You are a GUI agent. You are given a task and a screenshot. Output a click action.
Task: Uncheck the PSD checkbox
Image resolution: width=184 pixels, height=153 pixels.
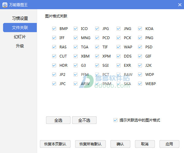pyautogui.click(x=140, y=47)
